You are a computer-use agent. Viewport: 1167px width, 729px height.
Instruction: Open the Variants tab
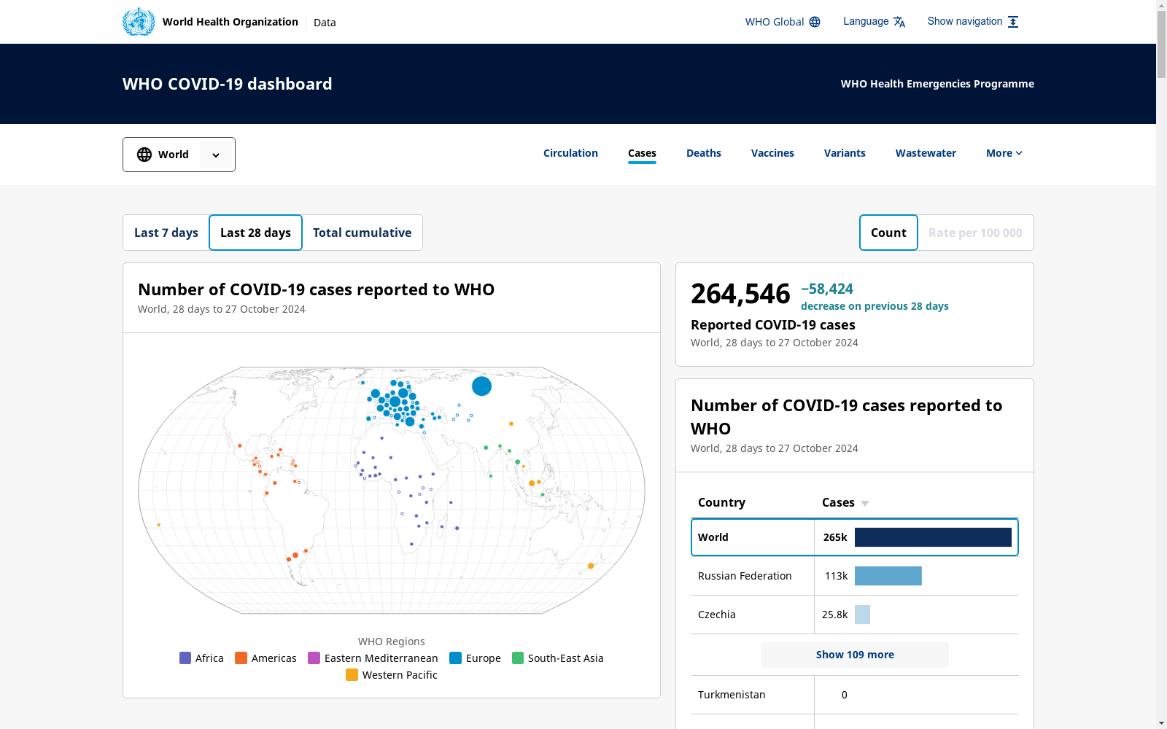point(845,153)
